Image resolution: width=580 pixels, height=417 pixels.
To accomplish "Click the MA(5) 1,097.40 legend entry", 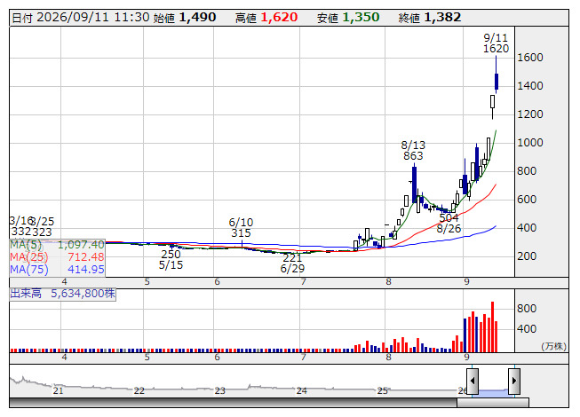I will 58,245.
